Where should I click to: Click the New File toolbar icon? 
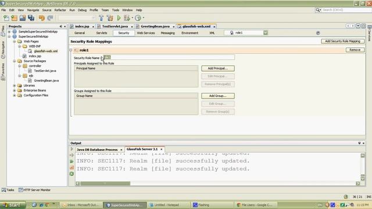[x=6, y=18]
